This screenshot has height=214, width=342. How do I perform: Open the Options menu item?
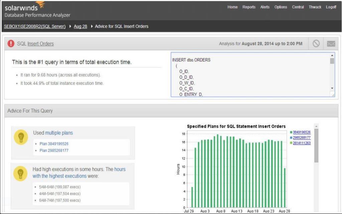(x=281, y=7)
